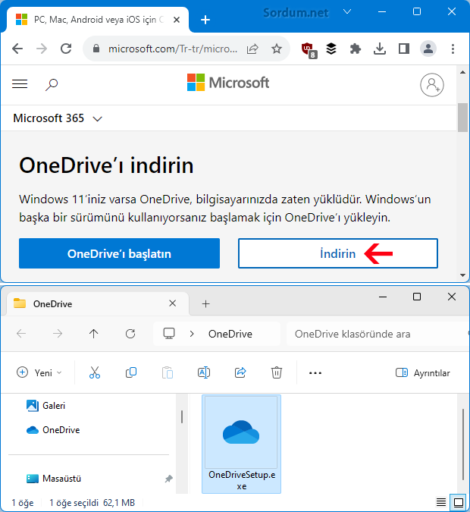This screenshot has height=512, width=470.
Task: Click the Cut scissors icon
Action: [x=95, y=372]
